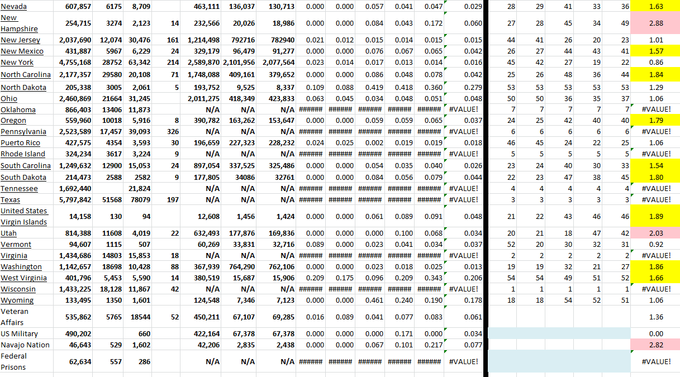Follow the North Carolina link

pos(26,75)
